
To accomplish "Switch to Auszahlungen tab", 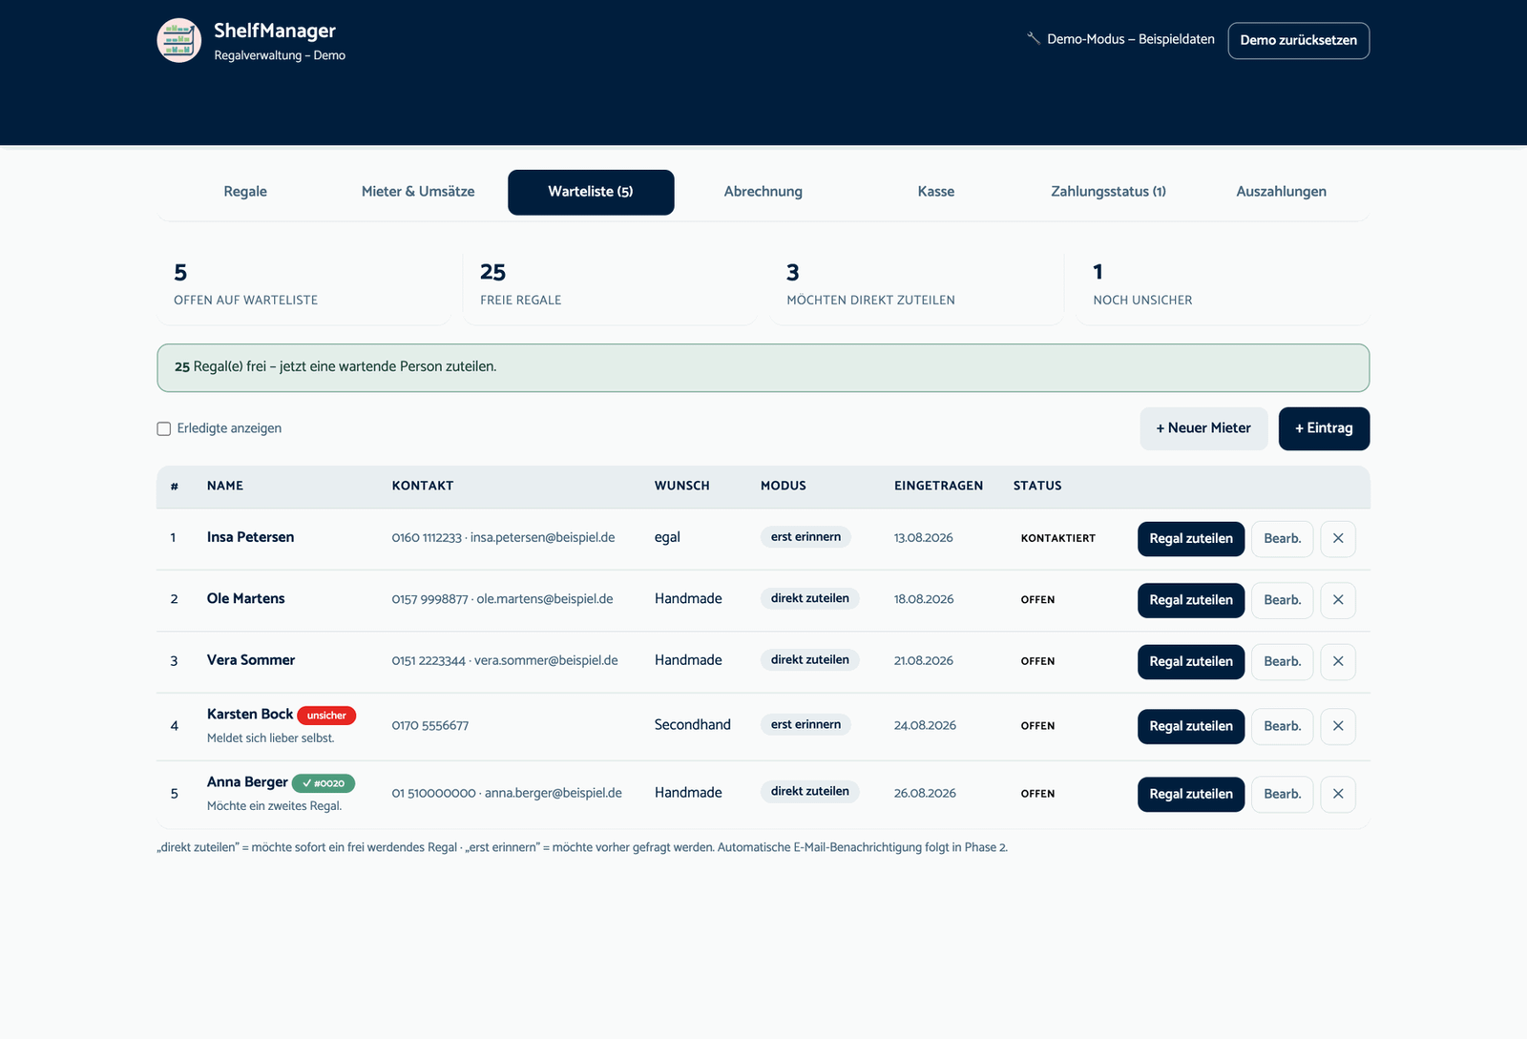I will tap(1282, 192).
